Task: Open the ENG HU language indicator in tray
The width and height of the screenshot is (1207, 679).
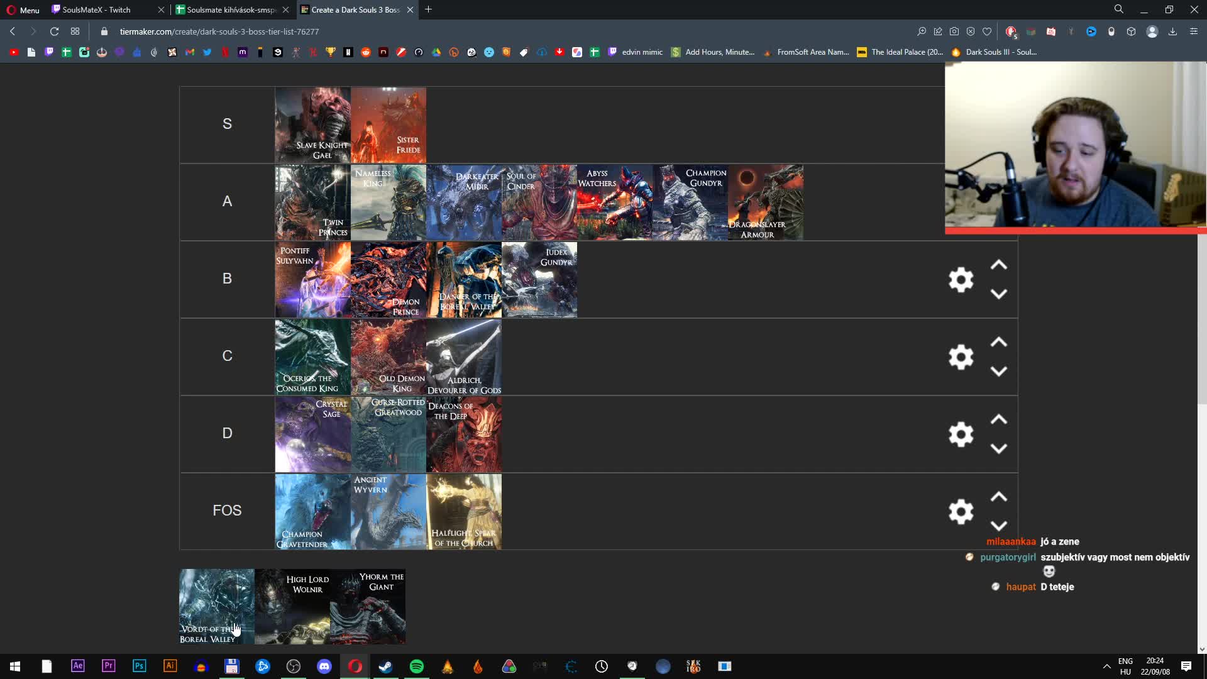Action: coord(1125,666)
